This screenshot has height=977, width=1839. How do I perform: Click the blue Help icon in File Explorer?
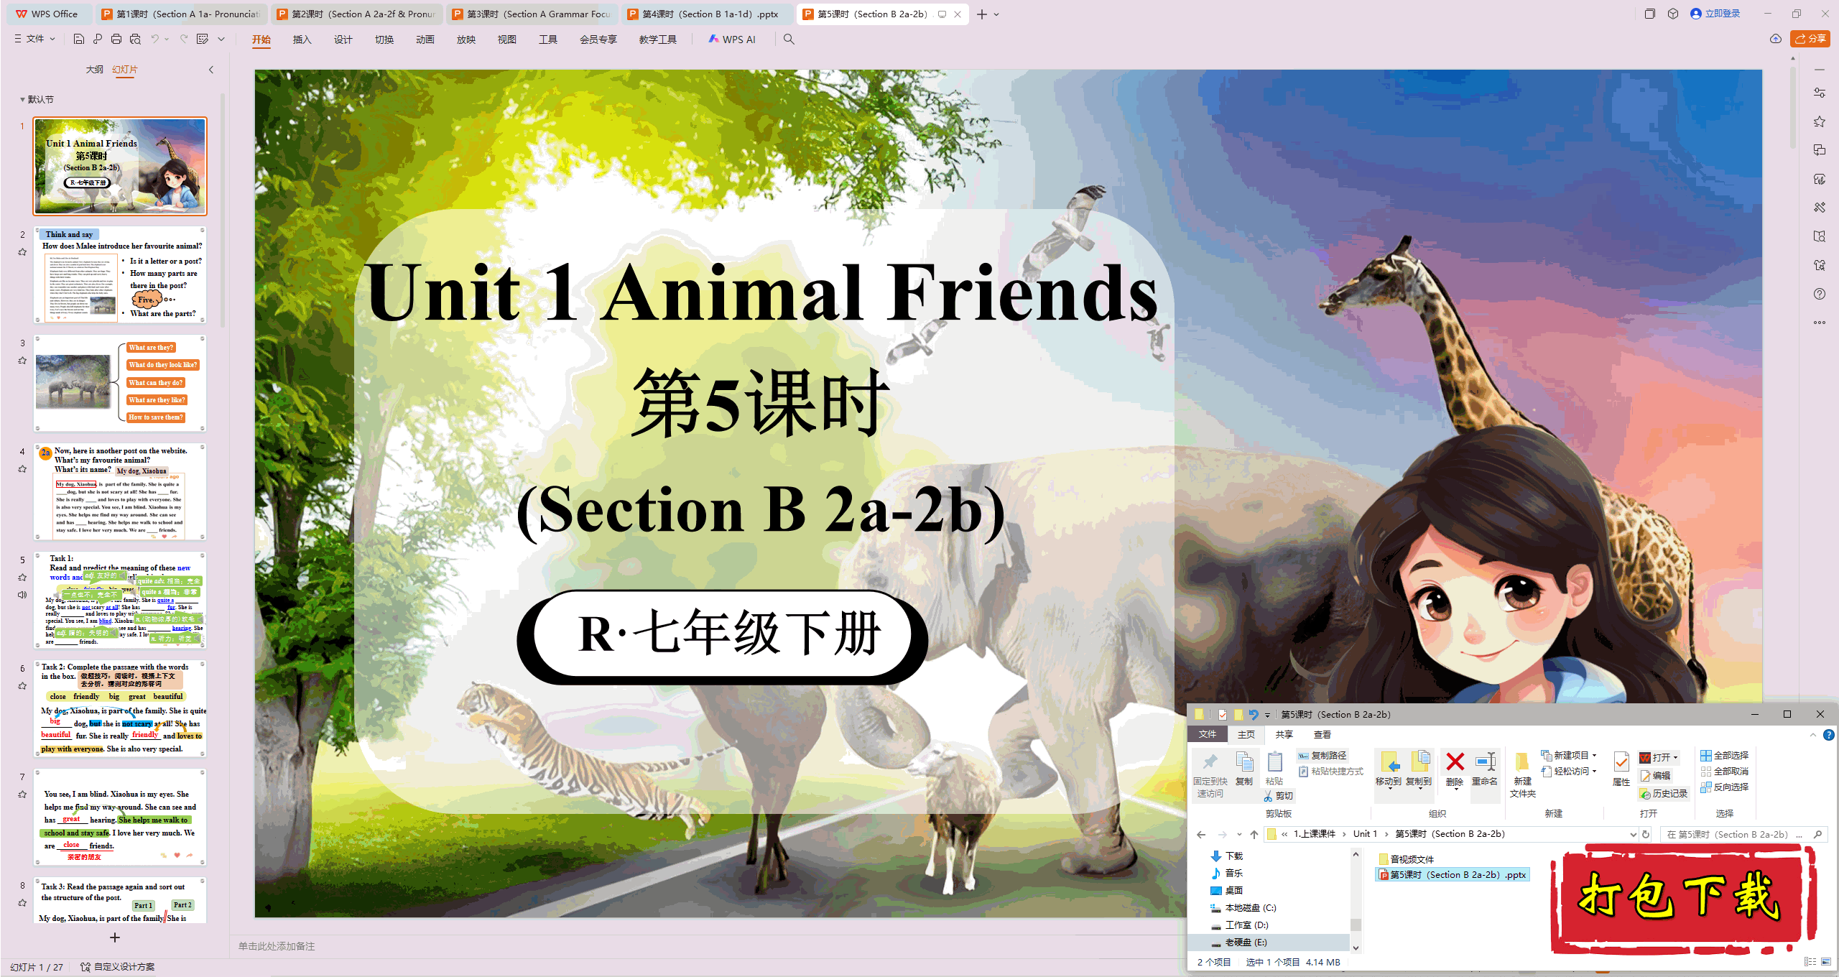click(x=1829, y=735)
